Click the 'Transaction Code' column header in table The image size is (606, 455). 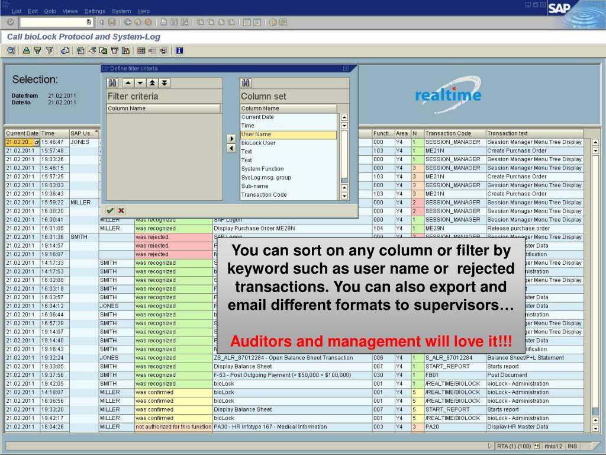click(455, 133)
